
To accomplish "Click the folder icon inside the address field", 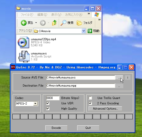I will [x=36, y=31].
